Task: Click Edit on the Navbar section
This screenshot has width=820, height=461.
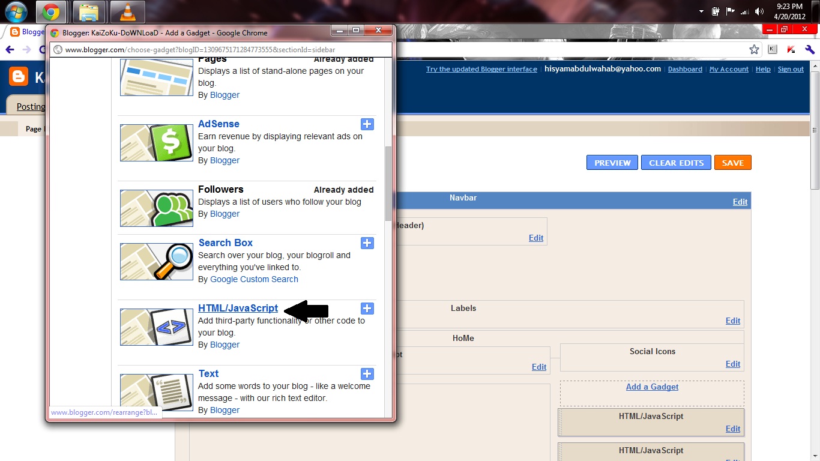Action: [740, 202]
